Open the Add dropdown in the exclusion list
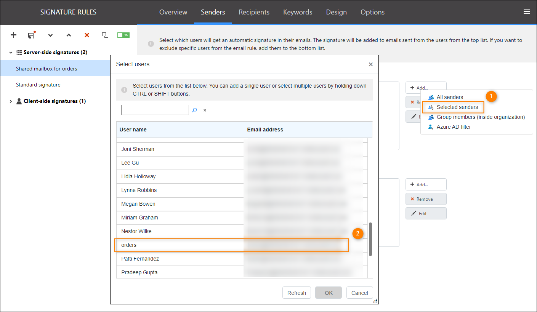Viewport: 537px width, 312px height. pos(426,184)
